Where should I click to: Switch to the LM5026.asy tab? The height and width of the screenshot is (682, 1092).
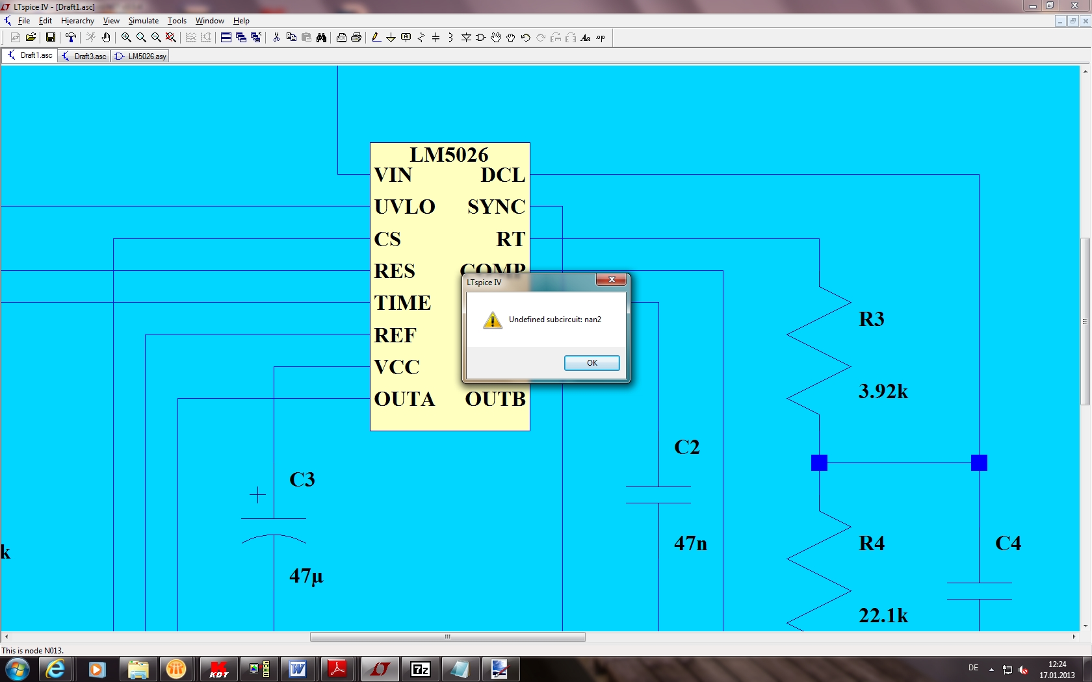coord(141,57)
